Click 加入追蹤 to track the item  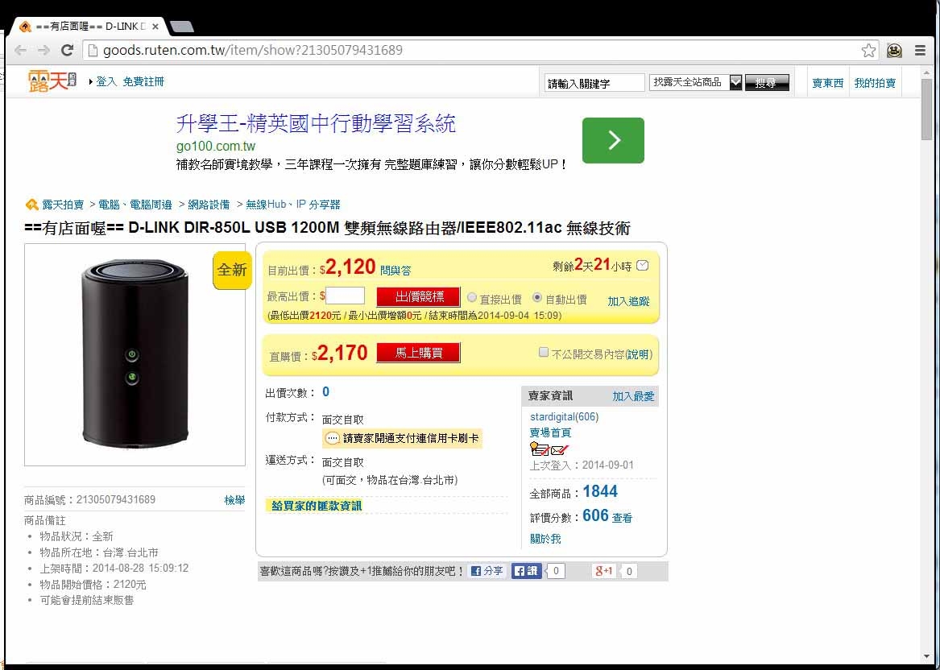[628, 301]
